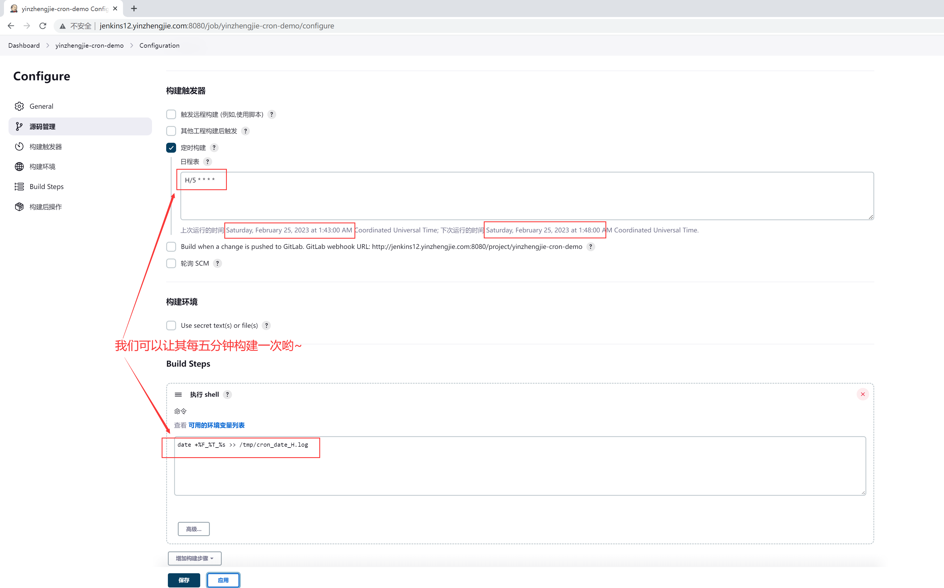The width and height of the screenshot is (944, 588).
Task: Enable the 触发远程构建 checkbox
Action: [x=171, y=114]
